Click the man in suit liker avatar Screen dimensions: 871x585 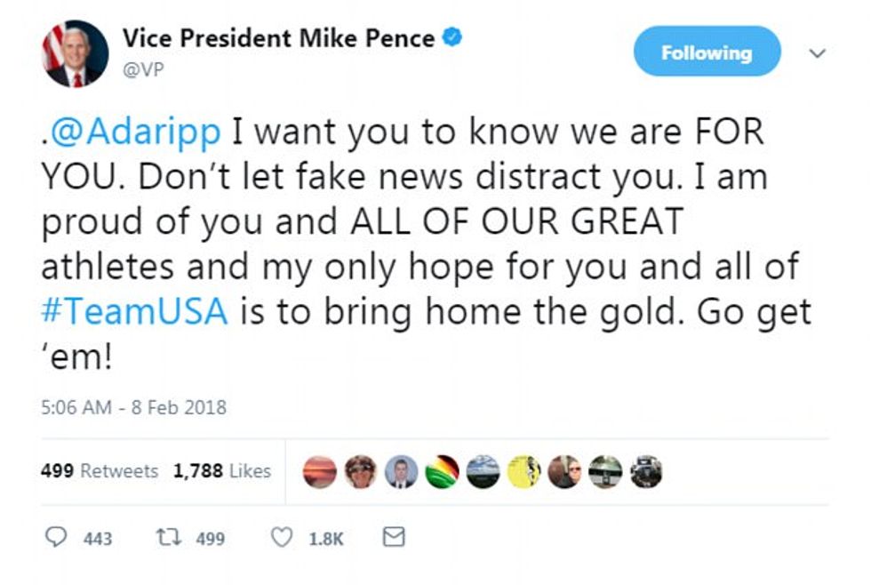[x=401, y=471]
